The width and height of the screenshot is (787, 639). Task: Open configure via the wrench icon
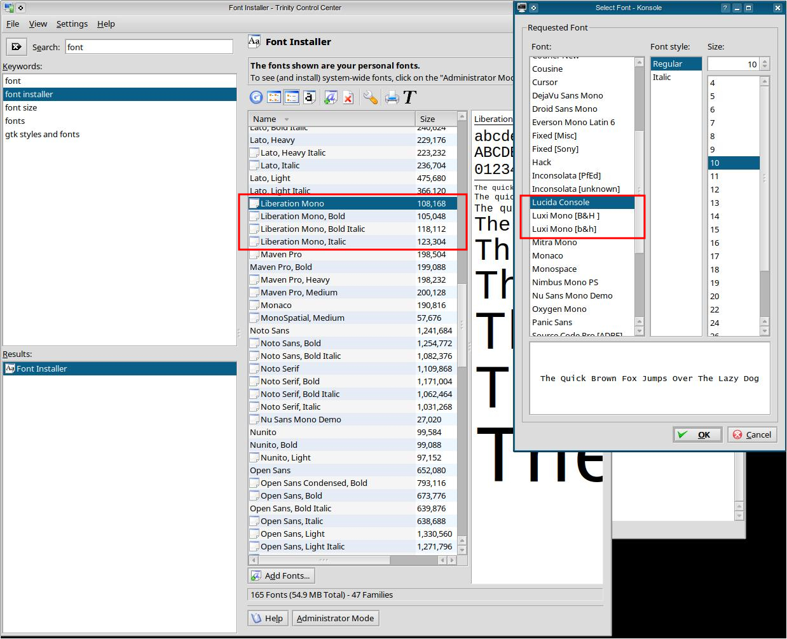(x=370, y=97)
